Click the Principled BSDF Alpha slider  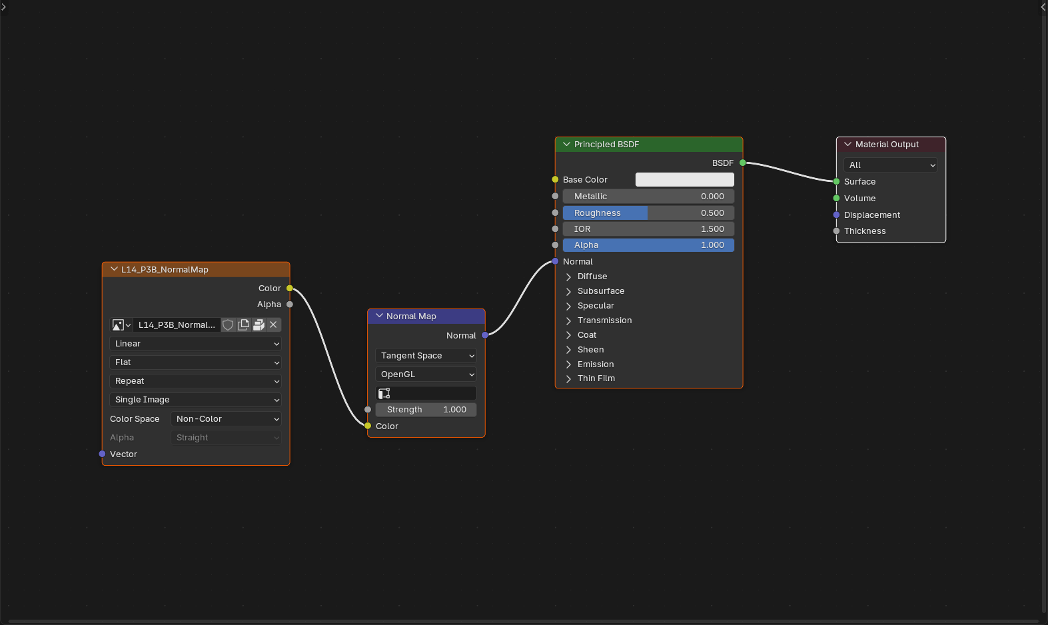[648, 245]
